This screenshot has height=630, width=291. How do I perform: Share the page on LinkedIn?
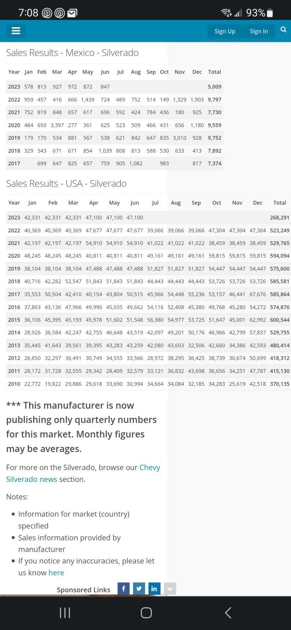(154, 589)
